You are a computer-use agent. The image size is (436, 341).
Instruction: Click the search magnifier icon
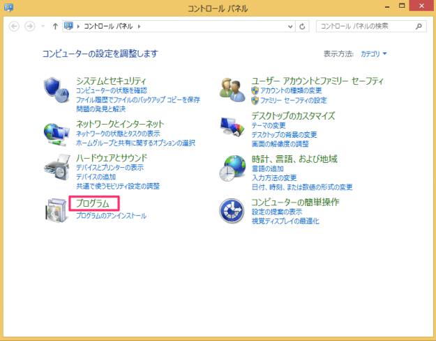point(419,26)
